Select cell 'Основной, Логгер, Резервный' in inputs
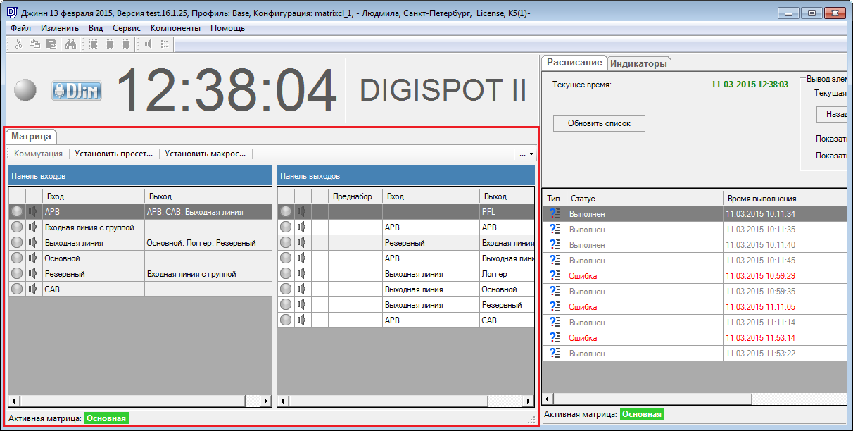The width and height of the screenshot is (853, 431). (x=208, y=242)
